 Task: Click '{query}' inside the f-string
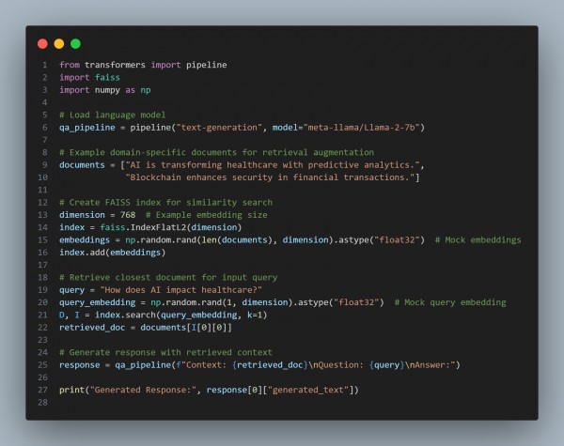[387, 365]
